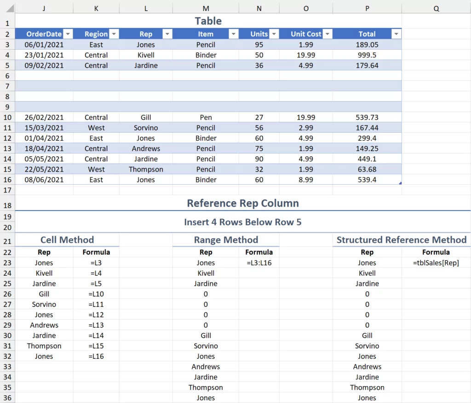Click the =tblSales[Rep] formula cell
The height and width of the screenshot is (403, 471).
pyautogui.click(x=436, y=263)
